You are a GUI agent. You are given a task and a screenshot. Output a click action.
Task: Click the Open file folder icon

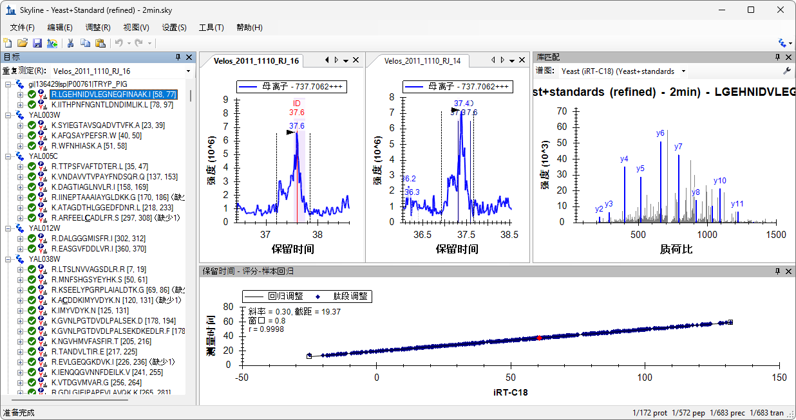[23, 43]
